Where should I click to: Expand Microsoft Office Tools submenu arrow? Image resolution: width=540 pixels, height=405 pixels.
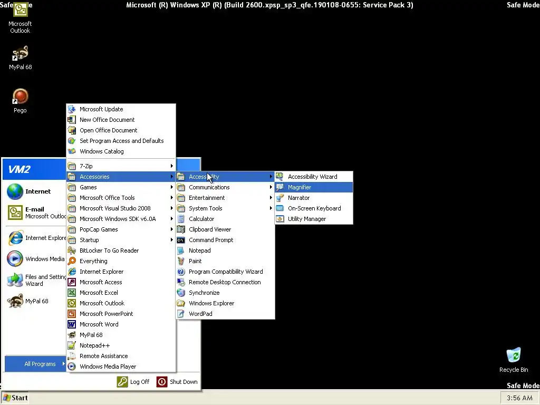[x=172, y=198]
